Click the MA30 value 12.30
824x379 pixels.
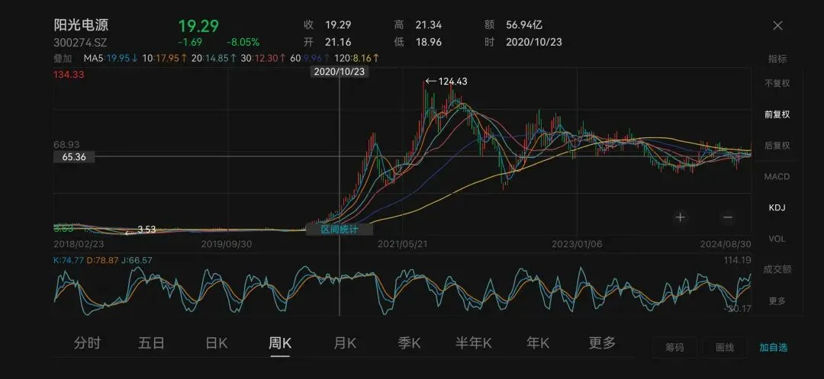point(262,58)
